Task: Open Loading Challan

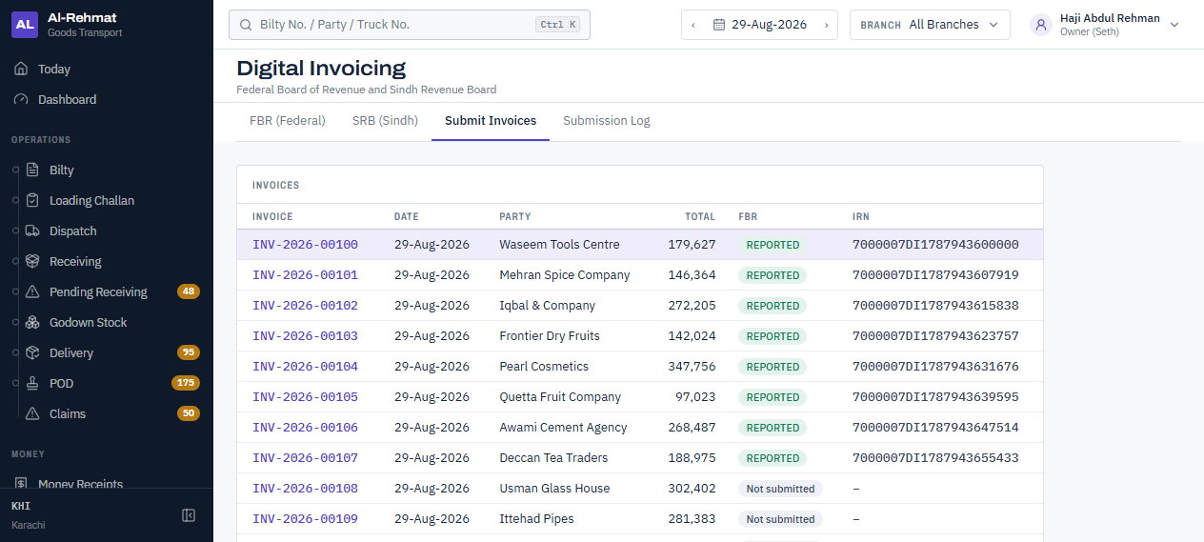Action: [x=114, y=200]
